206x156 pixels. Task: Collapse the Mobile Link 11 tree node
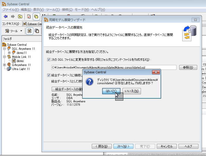(4, 57)
